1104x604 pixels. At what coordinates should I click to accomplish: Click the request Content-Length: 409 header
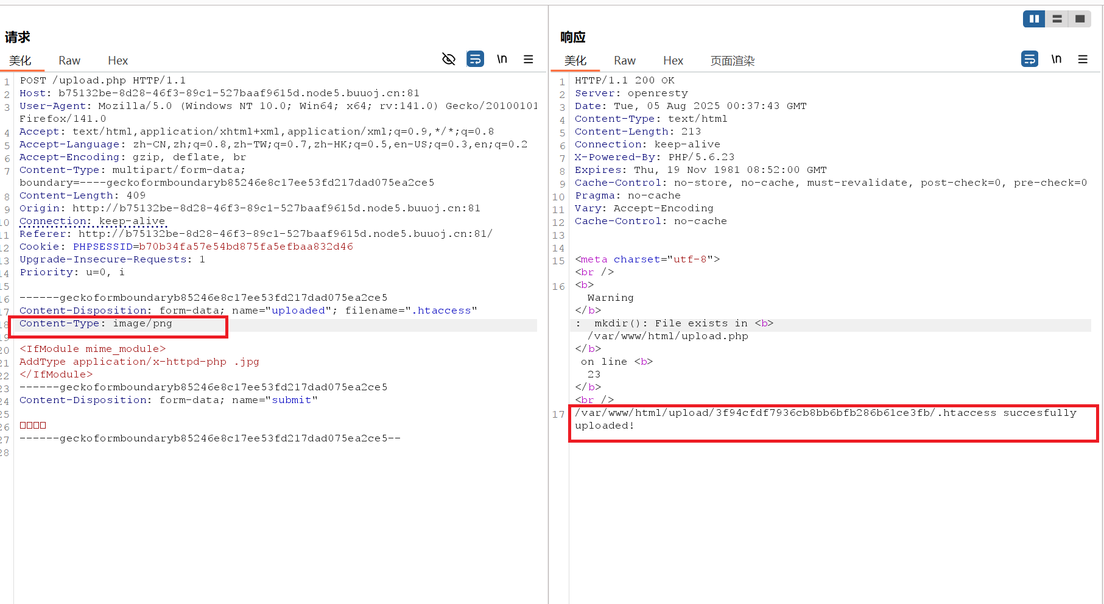click(x=83, y=195)
